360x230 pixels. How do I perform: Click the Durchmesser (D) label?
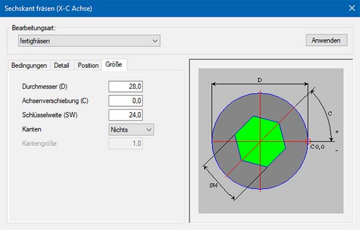point(44,86)
